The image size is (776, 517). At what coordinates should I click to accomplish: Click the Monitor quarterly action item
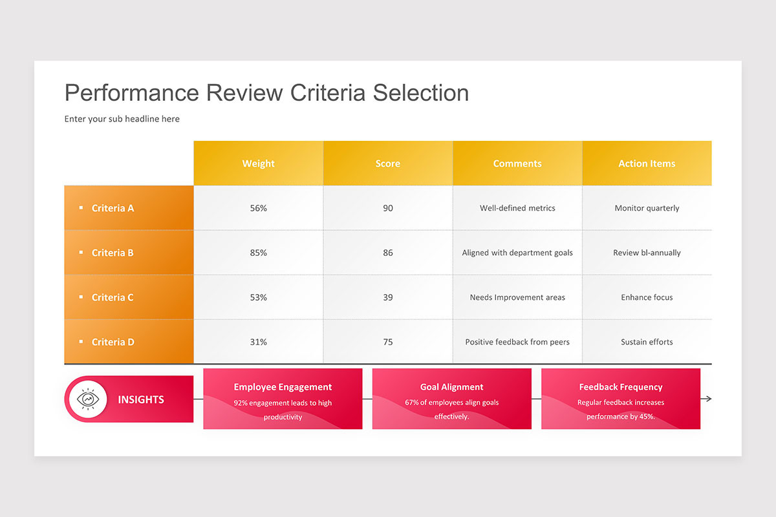tap(647, 207)
